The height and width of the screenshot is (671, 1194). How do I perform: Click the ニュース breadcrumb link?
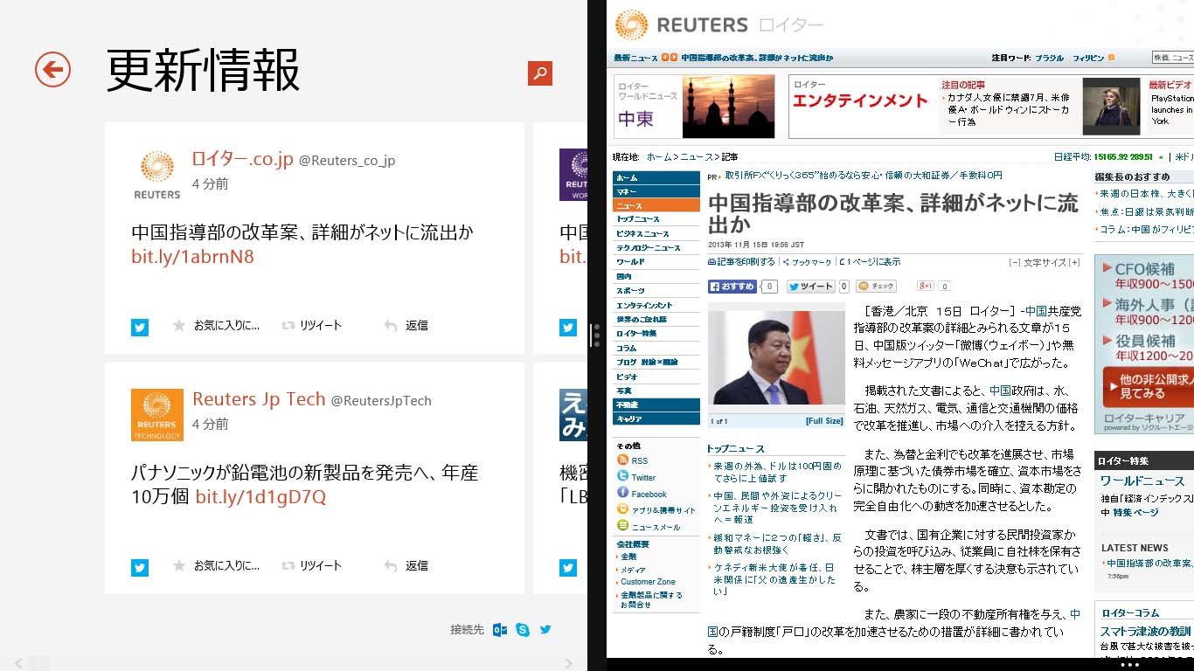(697, 157)
